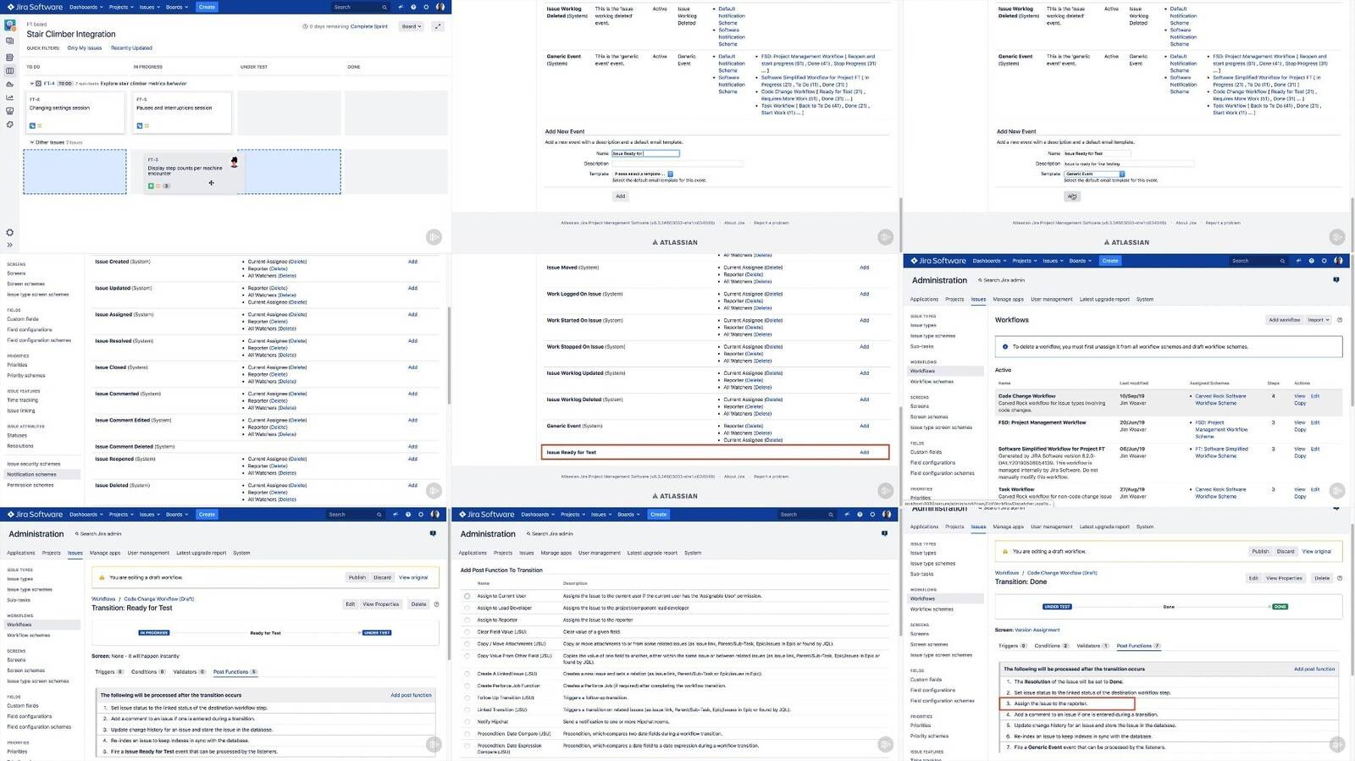Click the project settings gear at the board sidebar bottom
Viewport: 1355px width, 761px height.
[x=9, y=232]
